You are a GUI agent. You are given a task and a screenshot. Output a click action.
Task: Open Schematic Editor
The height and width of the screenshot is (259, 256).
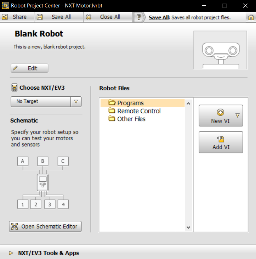[45, 226]
